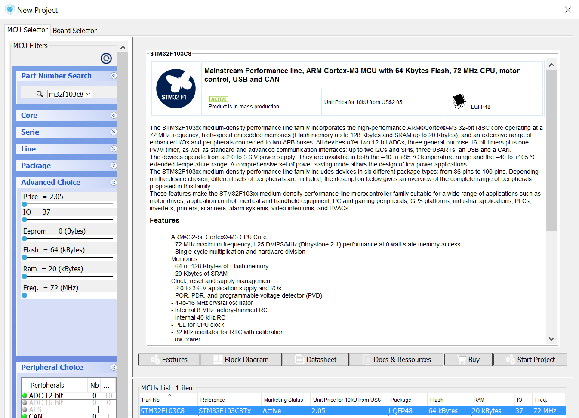This screenshot has width=579, height=418.
Task: Open the Block Diagram view
Action: click(x=241, y=360)
